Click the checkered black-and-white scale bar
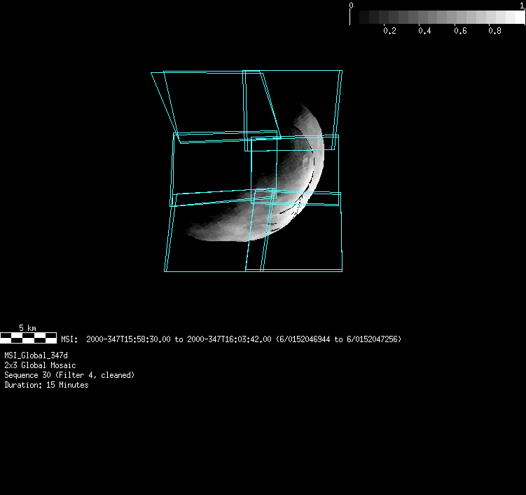526x495 pixels. (28, 338)
